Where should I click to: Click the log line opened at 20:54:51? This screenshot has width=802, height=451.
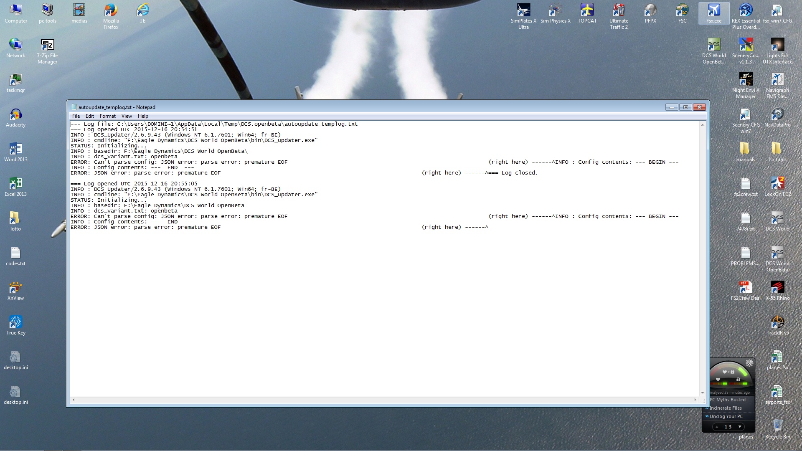coord(134,129)
